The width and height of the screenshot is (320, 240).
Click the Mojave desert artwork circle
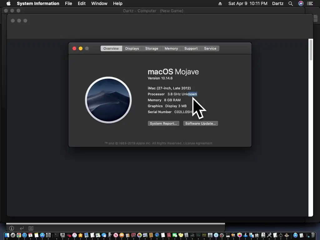tap(108, 100)
